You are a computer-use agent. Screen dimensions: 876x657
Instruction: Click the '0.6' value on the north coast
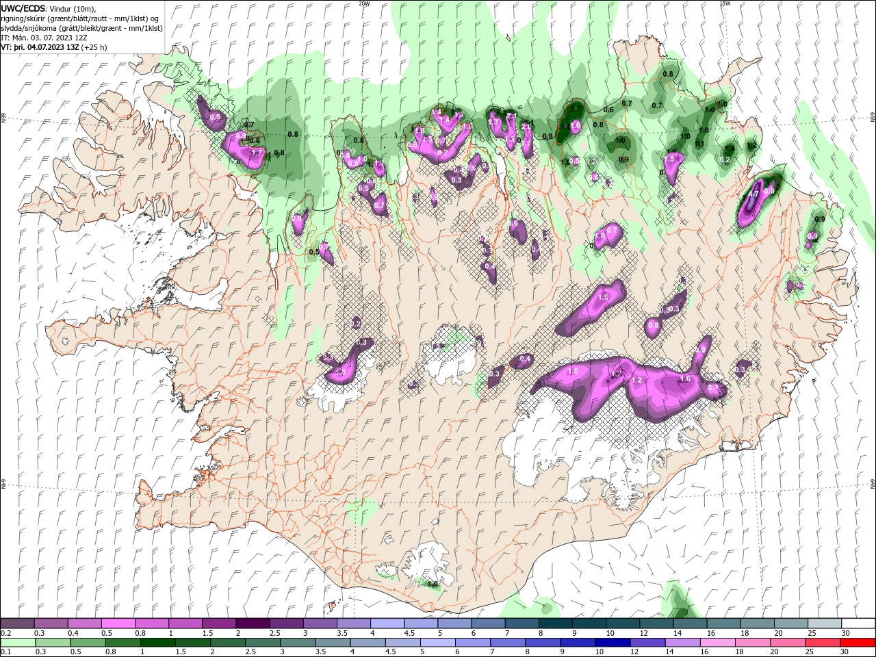coord(608,109)
